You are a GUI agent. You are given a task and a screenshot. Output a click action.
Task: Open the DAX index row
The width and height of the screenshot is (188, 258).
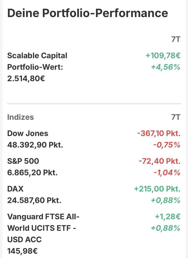click(x=15, y=189)
